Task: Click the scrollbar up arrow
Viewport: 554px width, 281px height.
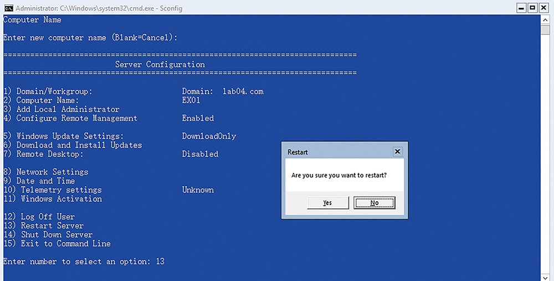Action: (x=545, y=20)
